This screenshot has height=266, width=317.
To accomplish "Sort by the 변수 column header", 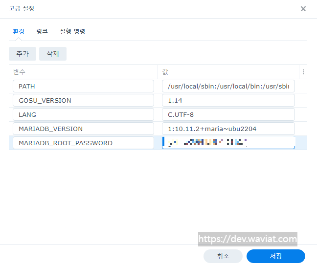I will [x=83, y=72].
